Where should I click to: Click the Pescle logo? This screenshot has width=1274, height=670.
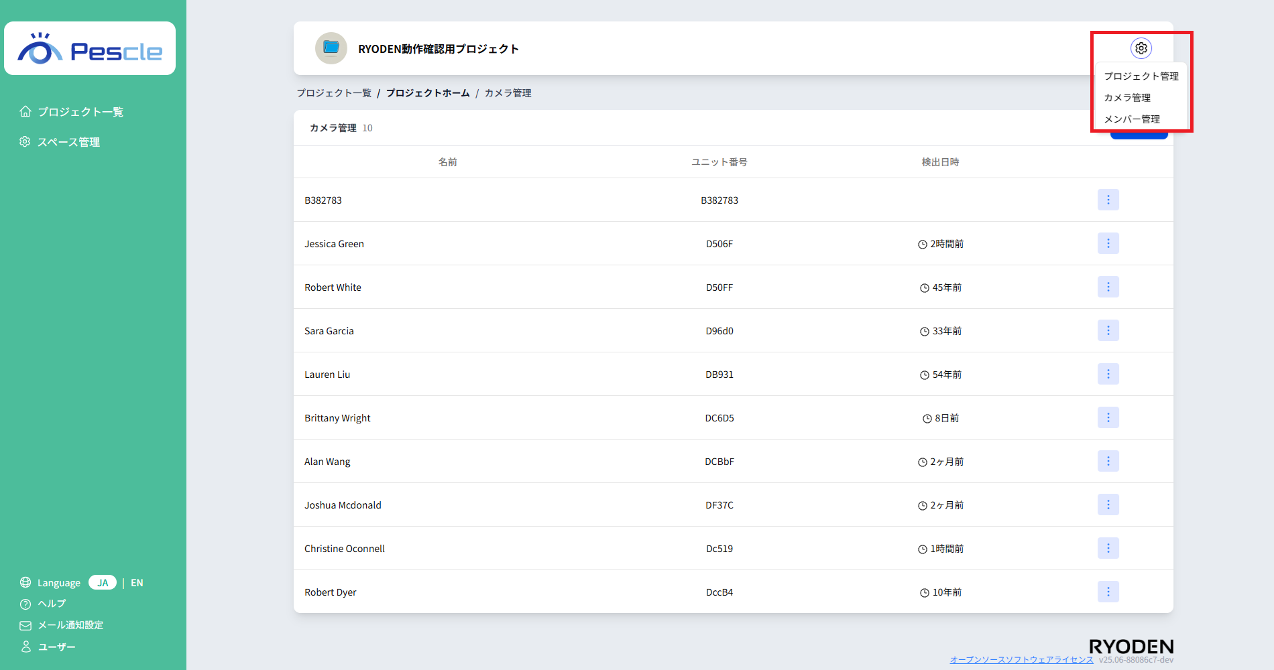(x=90, y=49)
